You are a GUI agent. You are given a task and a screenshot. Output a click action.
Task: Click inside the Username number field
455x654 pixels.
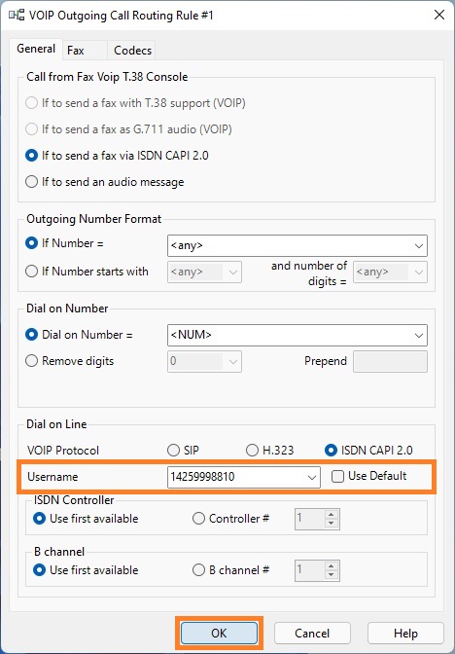point(235,477)
